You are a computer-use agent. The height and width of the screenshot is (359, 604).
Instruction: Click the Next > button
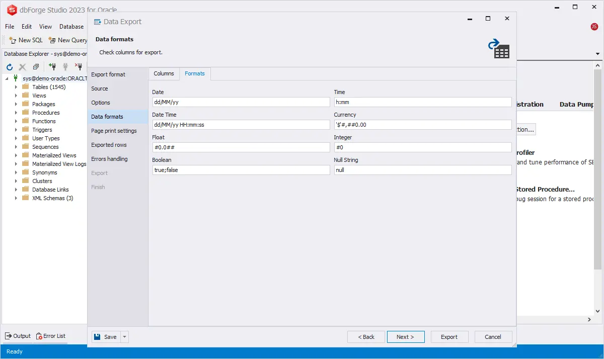(x=405, y=337)
